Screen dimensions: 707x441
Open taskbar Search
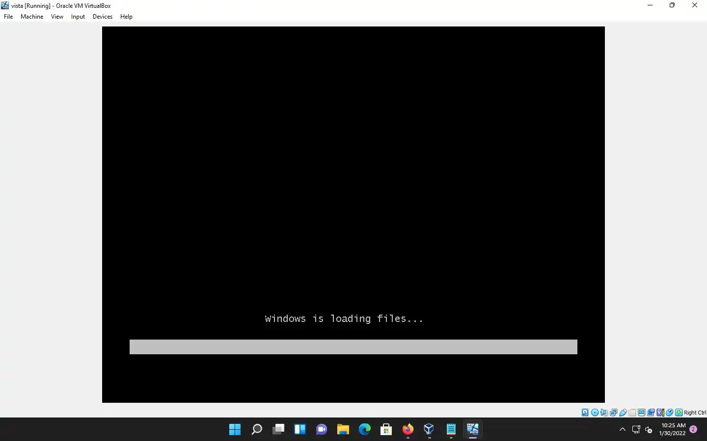(257, 430)
